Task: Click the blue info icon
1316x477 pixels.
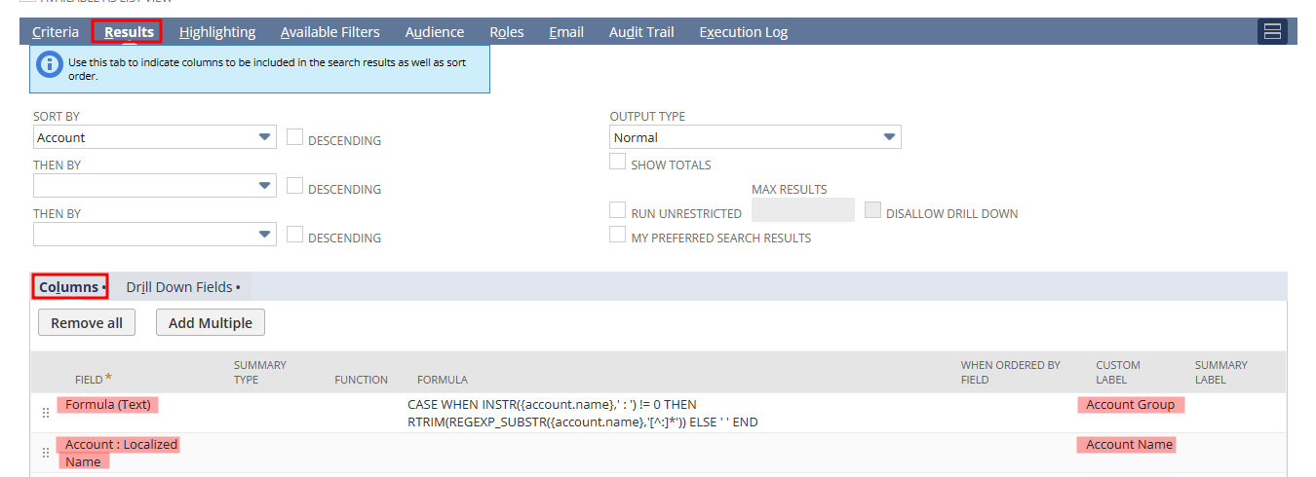Action: pos(49,65)
